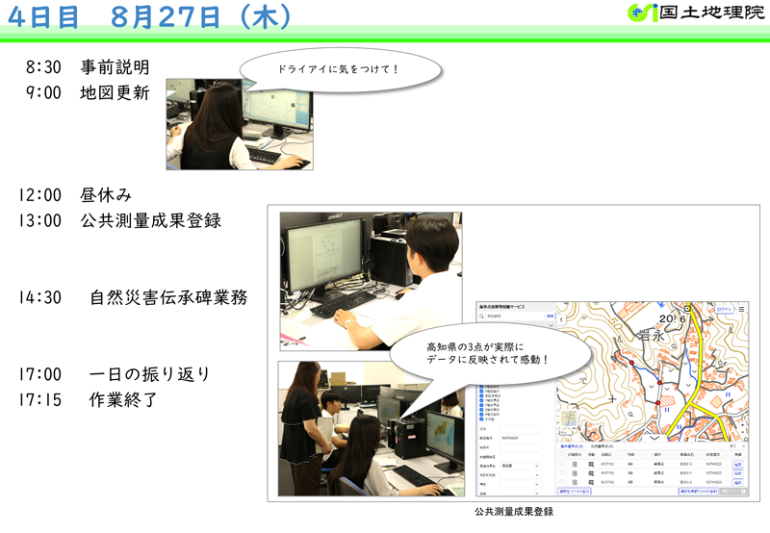Collapse the results table with the map's bottom chevron
This screenshot has width=770, height=533.
click(x=654, y=439)
